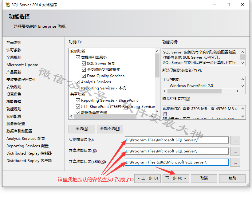Select the 已经安装 prerequisites node
The image size is (252, 197).
(x=172, y=80)
